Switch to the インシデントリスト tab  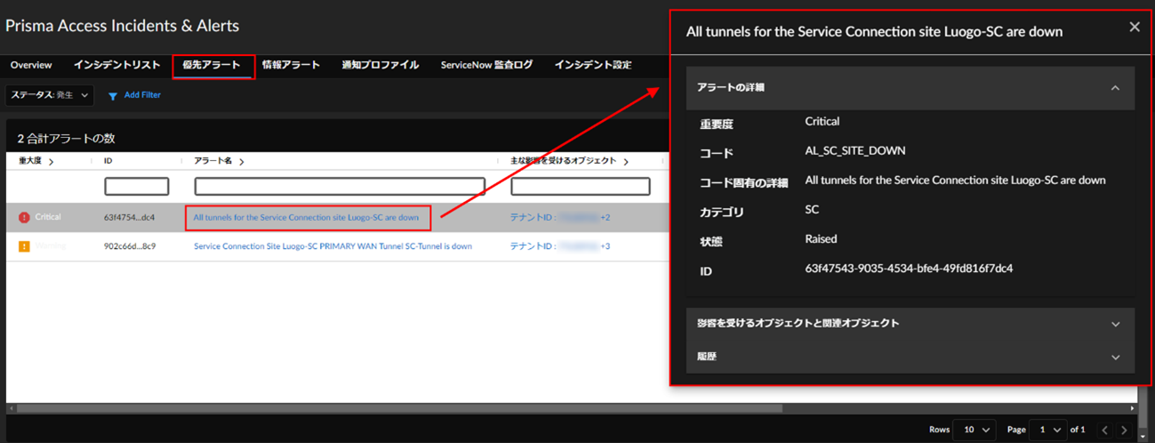click(116, 65)
